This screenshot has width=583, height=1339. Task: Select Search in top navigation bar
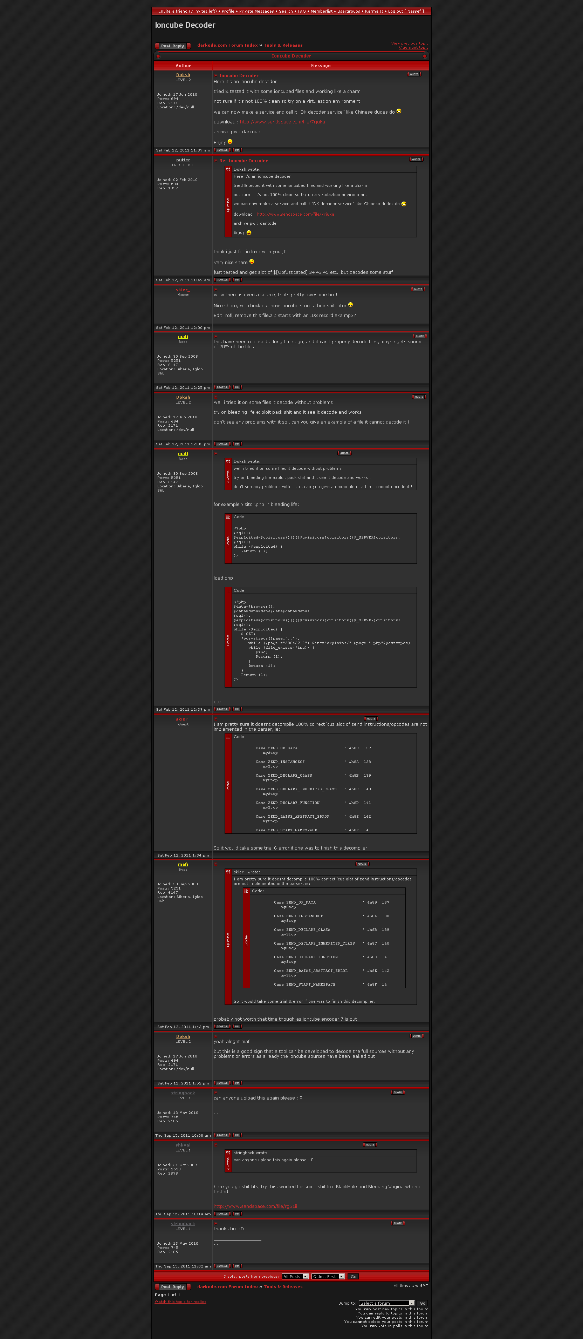coord(286,11)
